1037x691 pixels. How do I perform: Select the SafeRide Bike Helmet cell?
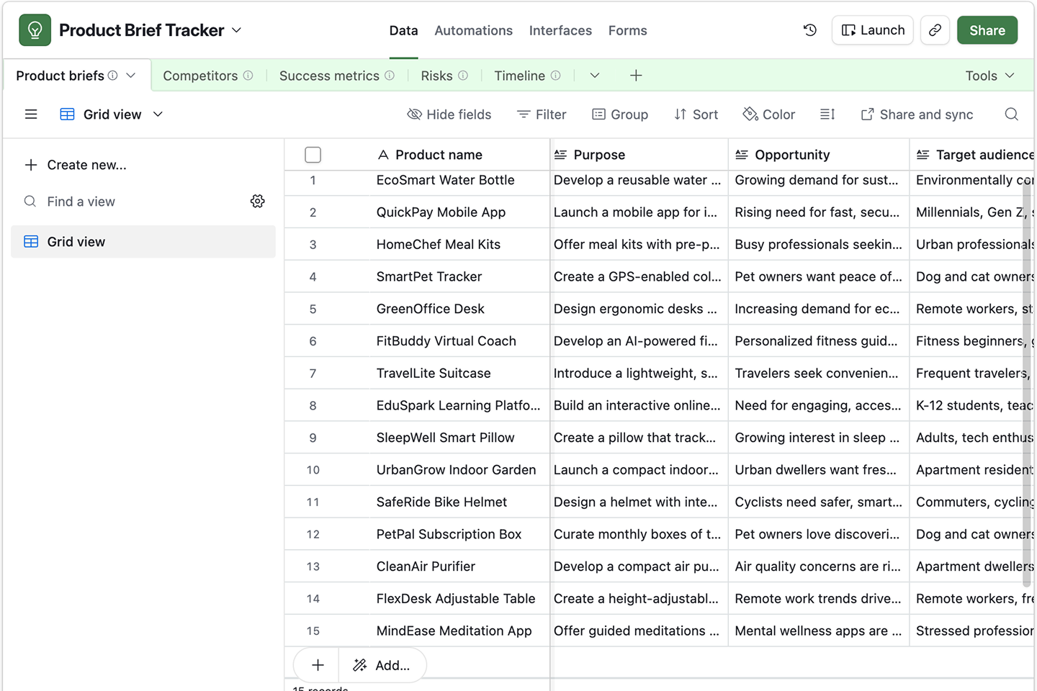coord(459,502)
